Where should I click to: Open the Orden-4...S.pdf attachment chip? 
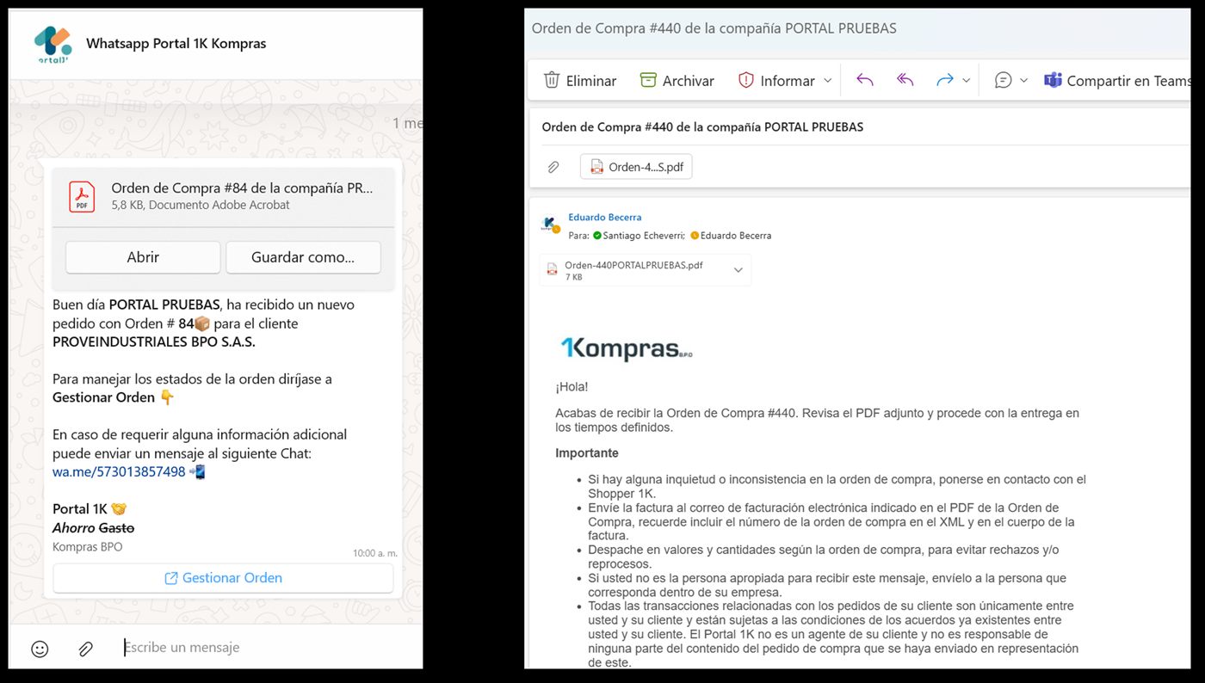(636, 167)
